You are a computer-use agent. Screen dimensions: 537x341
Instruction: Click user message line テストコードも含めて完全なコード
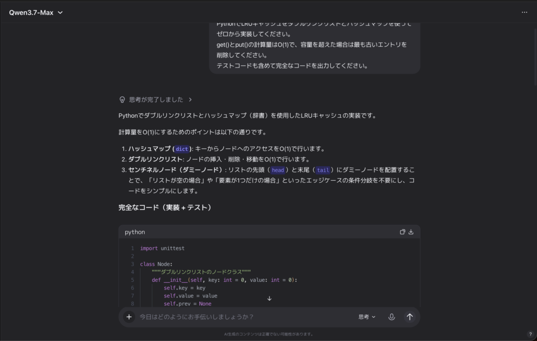click(292, 65)
